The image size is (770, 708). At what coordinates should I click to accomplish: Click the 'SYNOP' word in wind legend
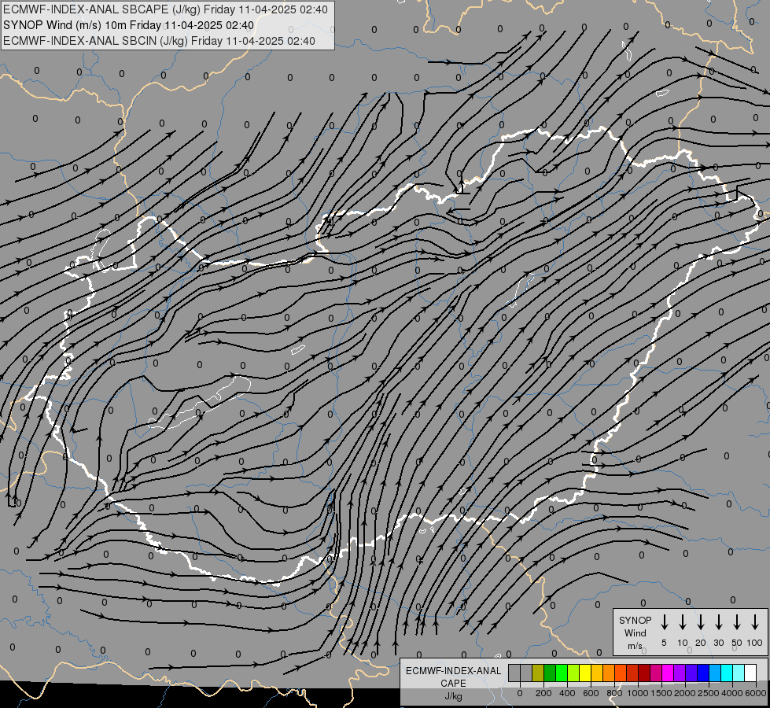635,620
